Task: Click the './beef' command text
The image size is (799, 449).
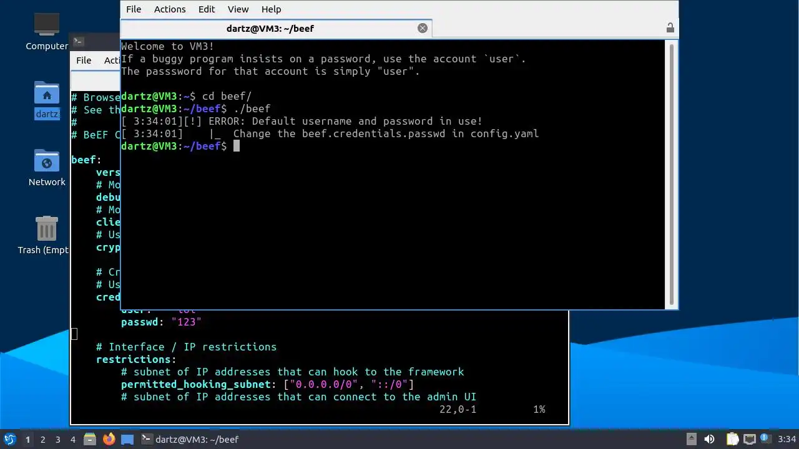Action: coord(252,109)
